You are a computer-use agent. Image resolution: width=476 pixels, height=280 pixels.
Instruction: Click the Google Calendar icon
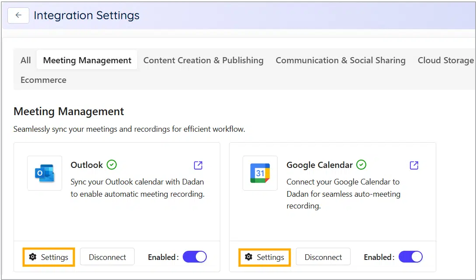click(260, 173)
